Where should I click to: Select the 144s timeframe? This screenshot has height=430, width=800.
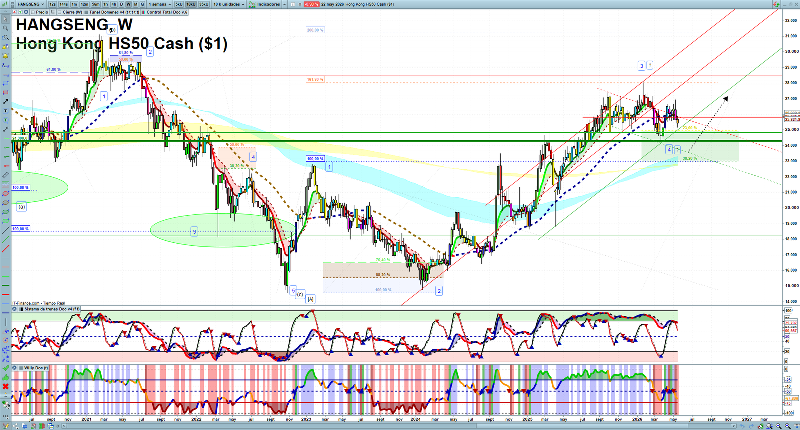pyautogui.click(x=63, y=4)
